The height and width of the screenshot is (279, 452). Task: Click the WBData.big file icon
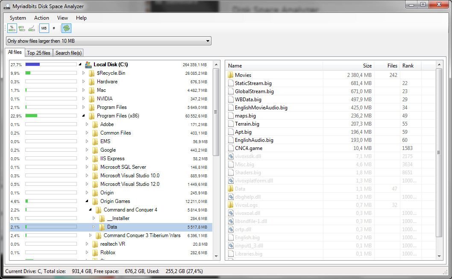231,100
